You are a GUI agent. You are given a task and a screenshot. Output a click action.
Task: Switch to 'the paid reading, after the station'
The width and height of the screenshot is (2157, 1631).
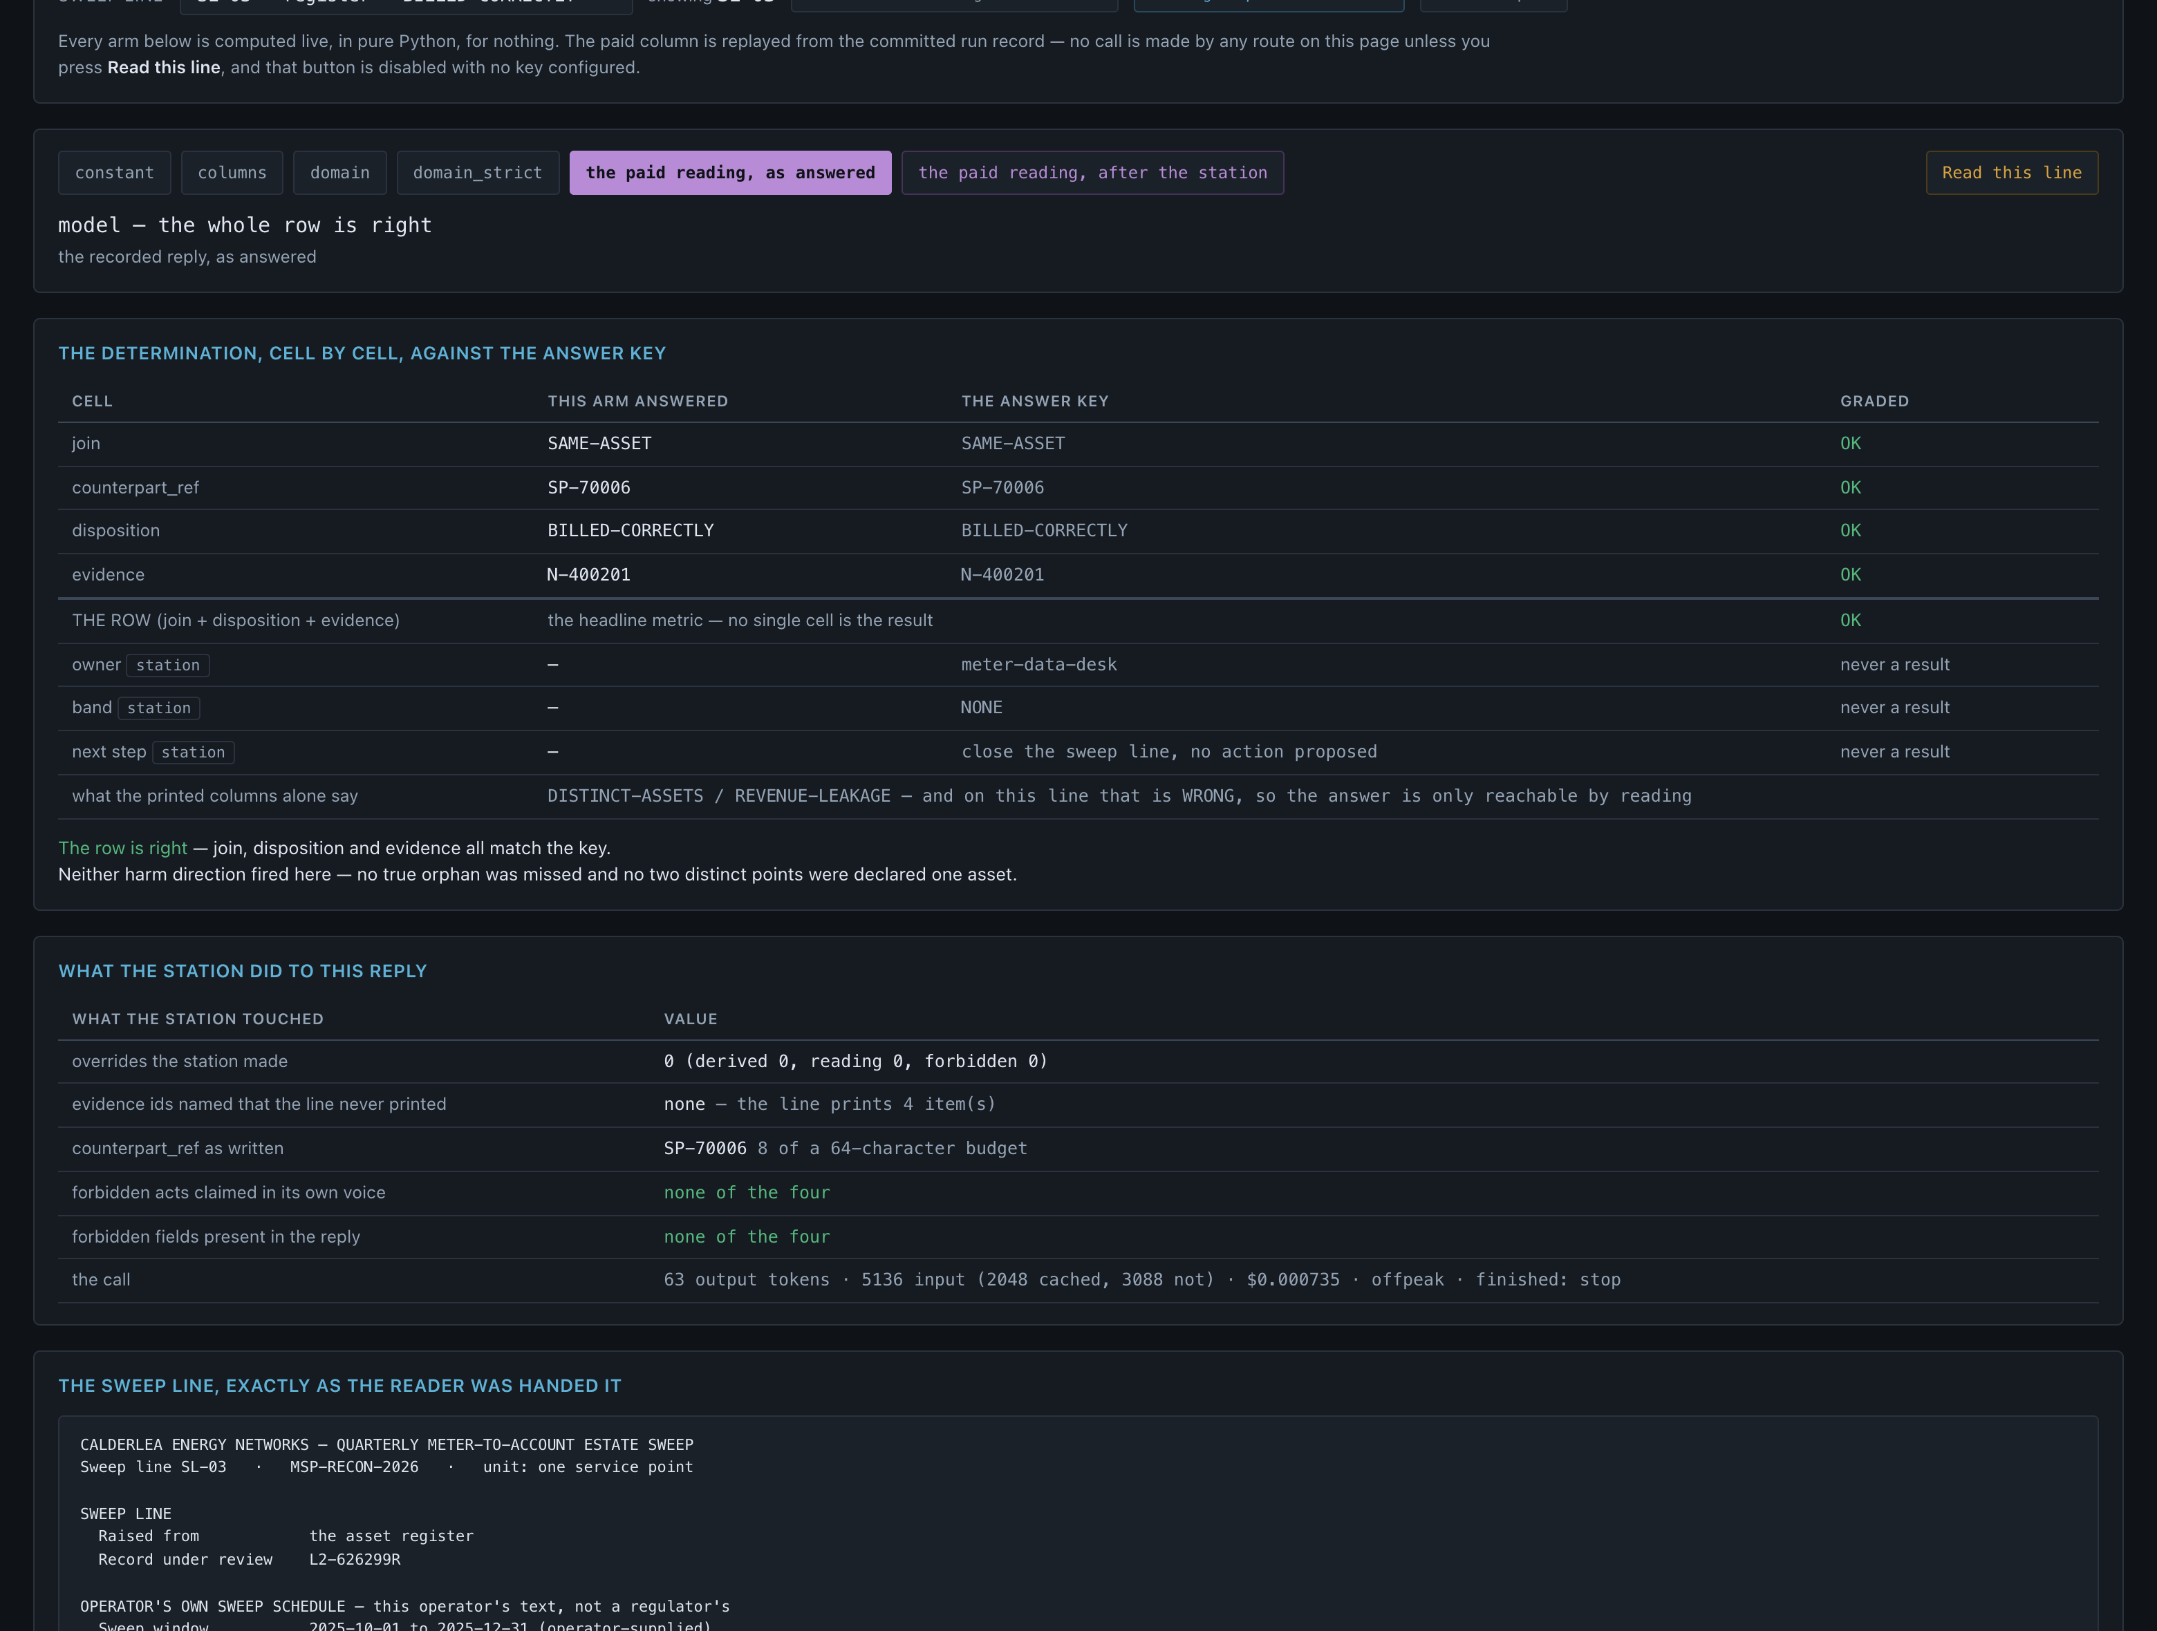pos(1092,173)
